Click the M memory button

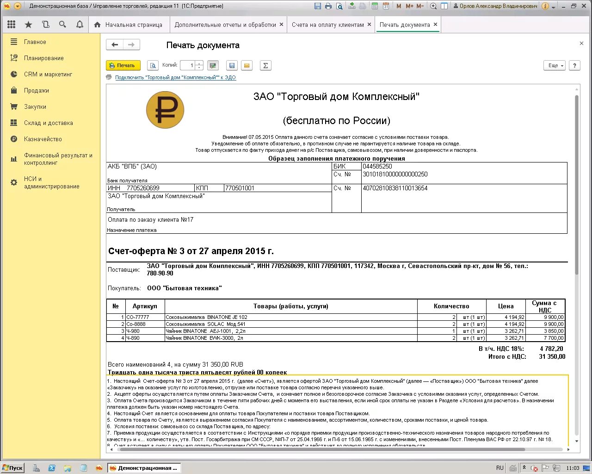399,6
